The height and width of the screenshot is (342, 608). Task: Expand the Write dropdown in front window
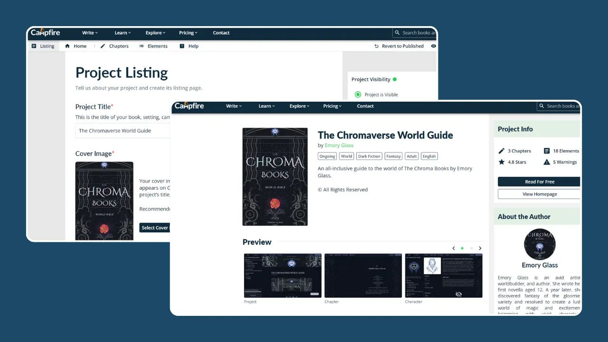coord(234,106)
